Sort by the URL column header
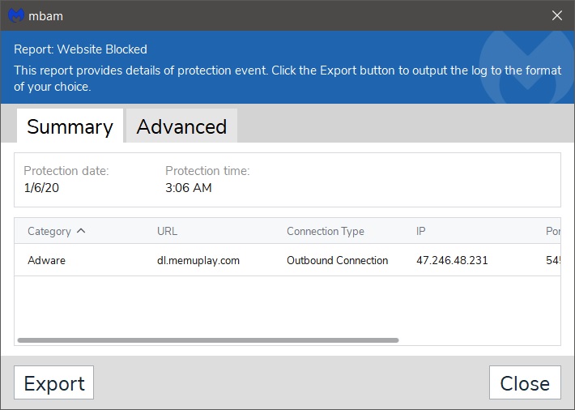The width and height of the screenshot is (575, 410). coord(167,231)
